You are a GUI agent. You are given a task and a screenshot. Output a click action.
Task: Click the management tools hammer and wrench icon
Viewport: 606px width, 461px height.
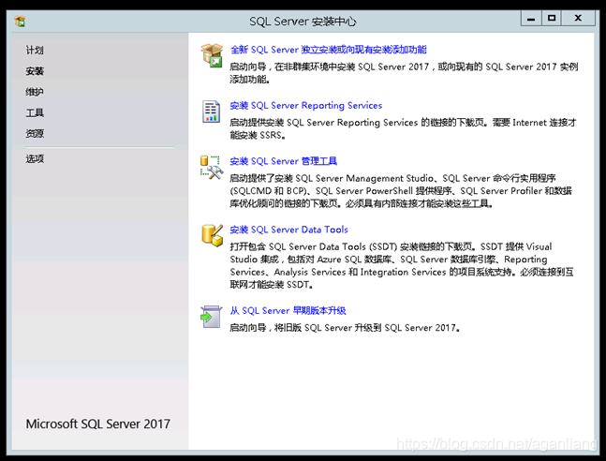pyautogui.click(x=212, y=168)
